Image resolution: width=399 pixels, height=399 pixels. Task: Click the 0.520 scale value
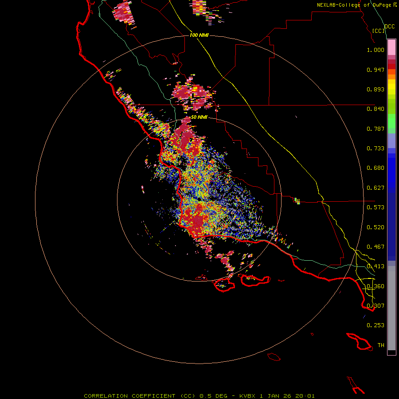376,227
